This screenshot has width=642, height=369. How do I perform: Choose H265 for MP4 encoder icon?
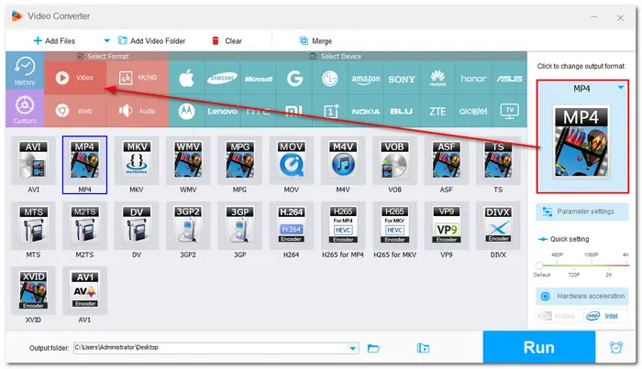[343, 225]
